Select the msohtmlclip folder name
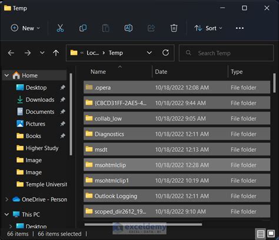 point(110,165)
